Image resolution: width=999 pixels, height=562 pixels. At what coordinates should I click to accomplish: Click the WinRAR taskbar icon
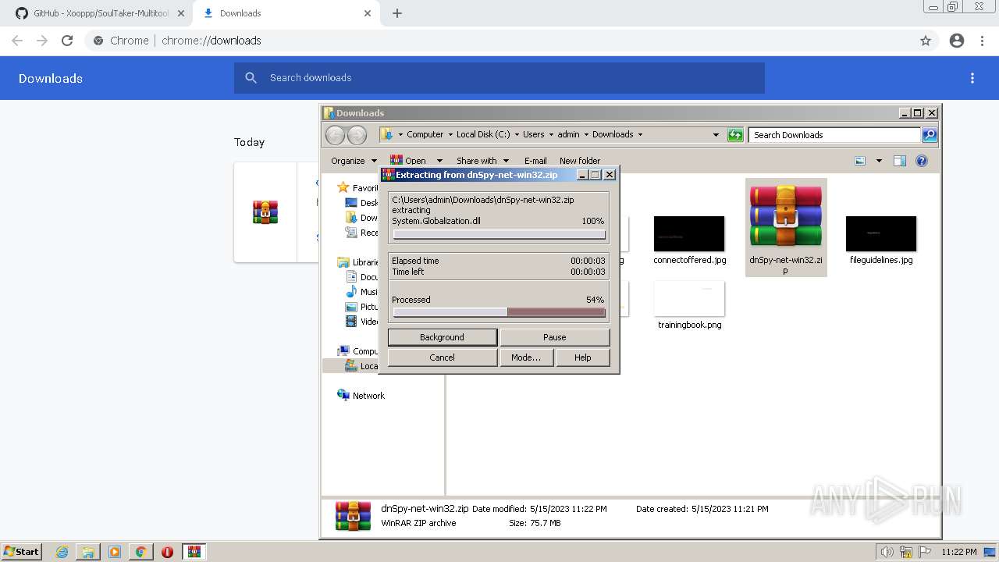click(194, 552)
